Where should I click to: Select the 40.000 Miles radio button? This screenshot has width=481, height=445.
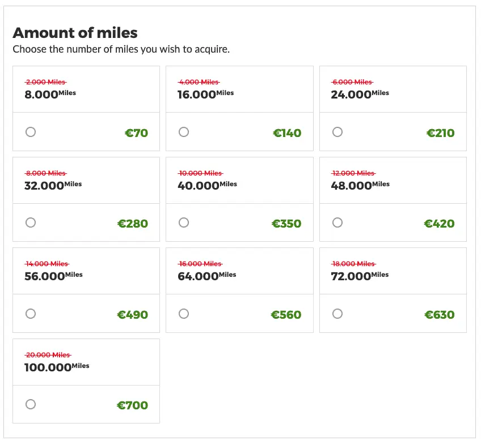[x=184, y=222]
